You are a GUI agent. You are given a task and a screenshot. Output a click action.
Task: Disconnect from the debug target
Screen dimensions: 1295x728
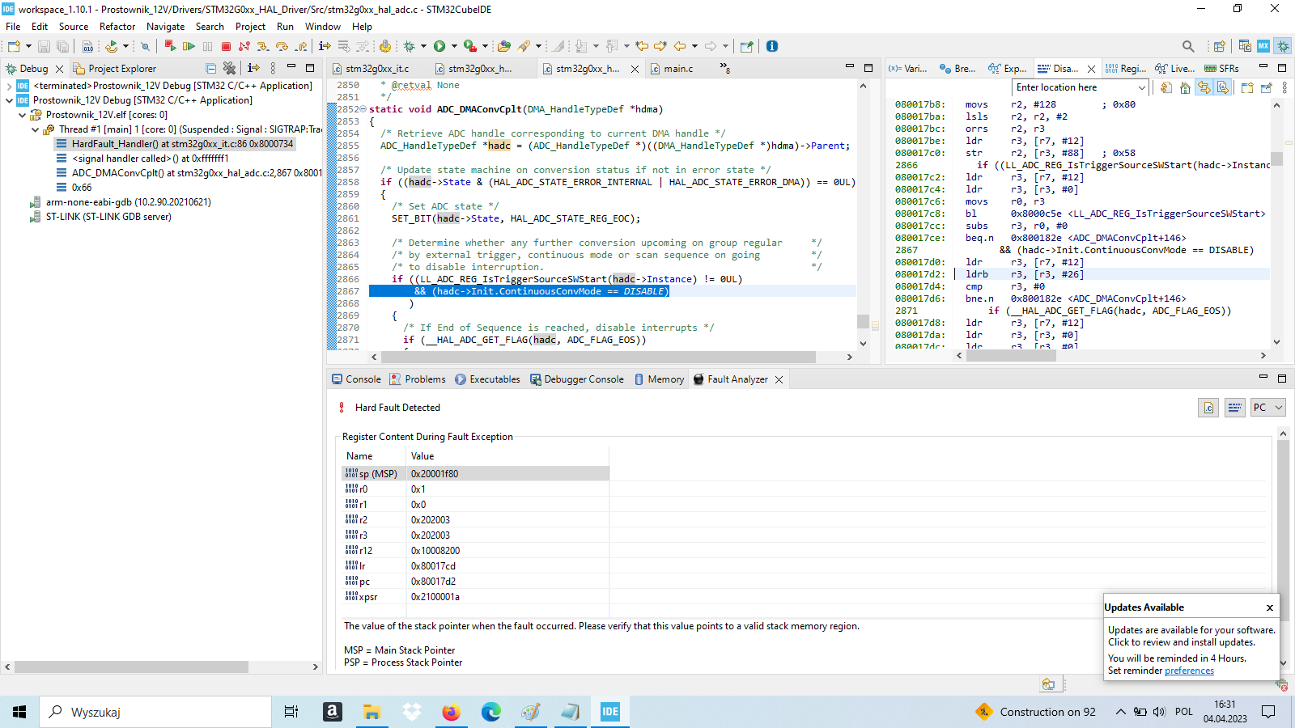(244, 46)
